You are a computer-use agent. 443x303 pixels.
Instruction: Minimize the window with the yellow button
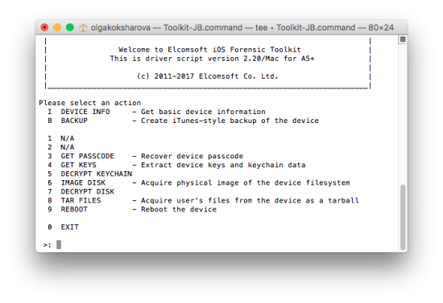pos(57,27)
